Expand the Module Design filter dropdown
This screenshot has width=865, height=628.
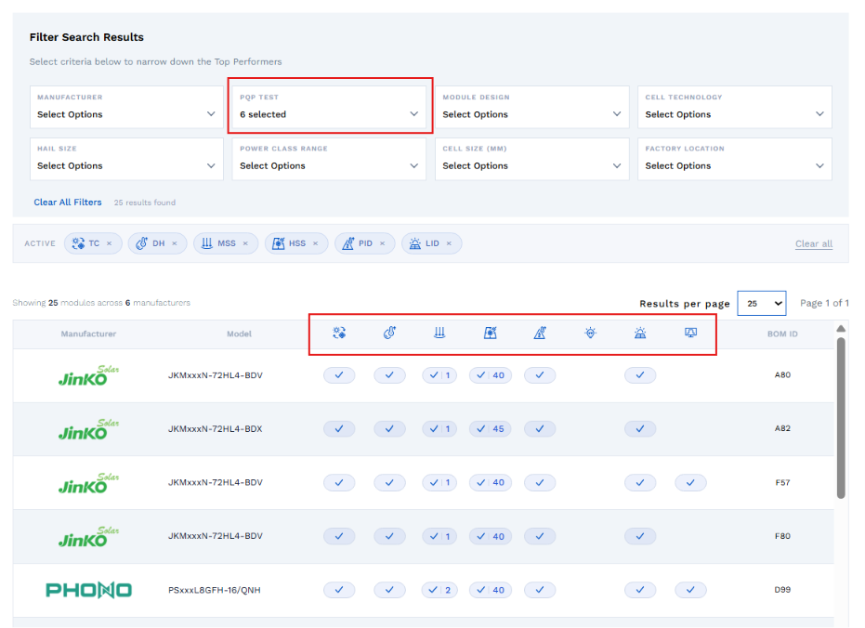tap(531, 107)
